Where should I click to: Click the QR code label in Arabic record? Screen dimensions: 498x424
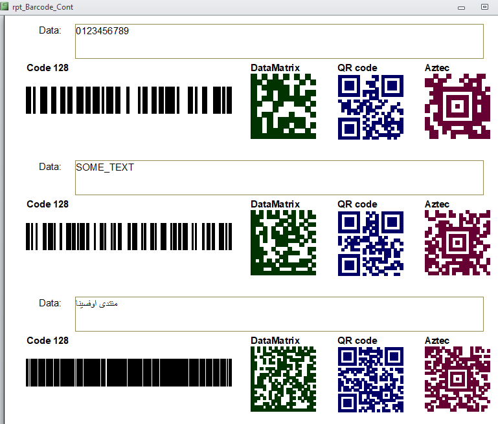[x=357, y=341]
